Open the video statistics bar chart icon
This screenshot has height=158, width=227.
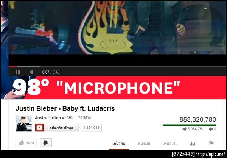[193, 144]
